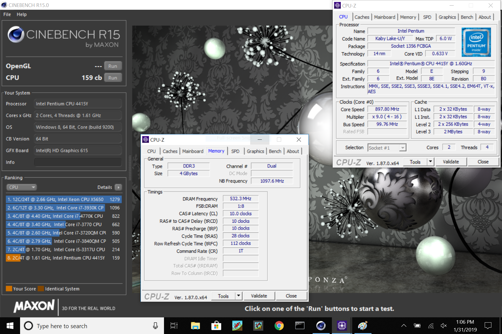This screenshot has width=502, height=334.
Task: Click Validate in Memory CPU-Z window
Action: tap(259, 296)
